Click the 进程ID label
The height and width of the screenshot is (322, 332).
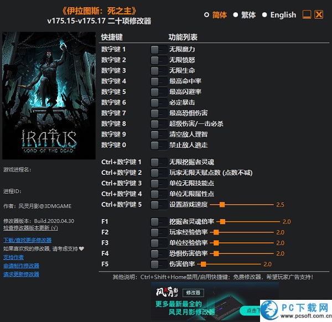point(12,191)
